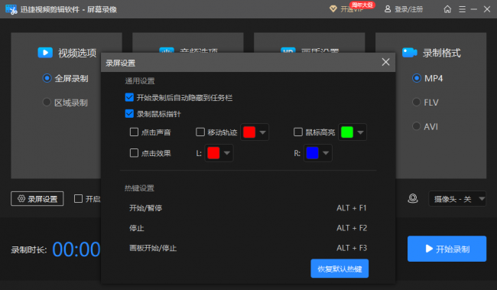Expand mouse highlight color dropdown arrow
Viewport: 497px width, 290px height.
coord(360,132)
